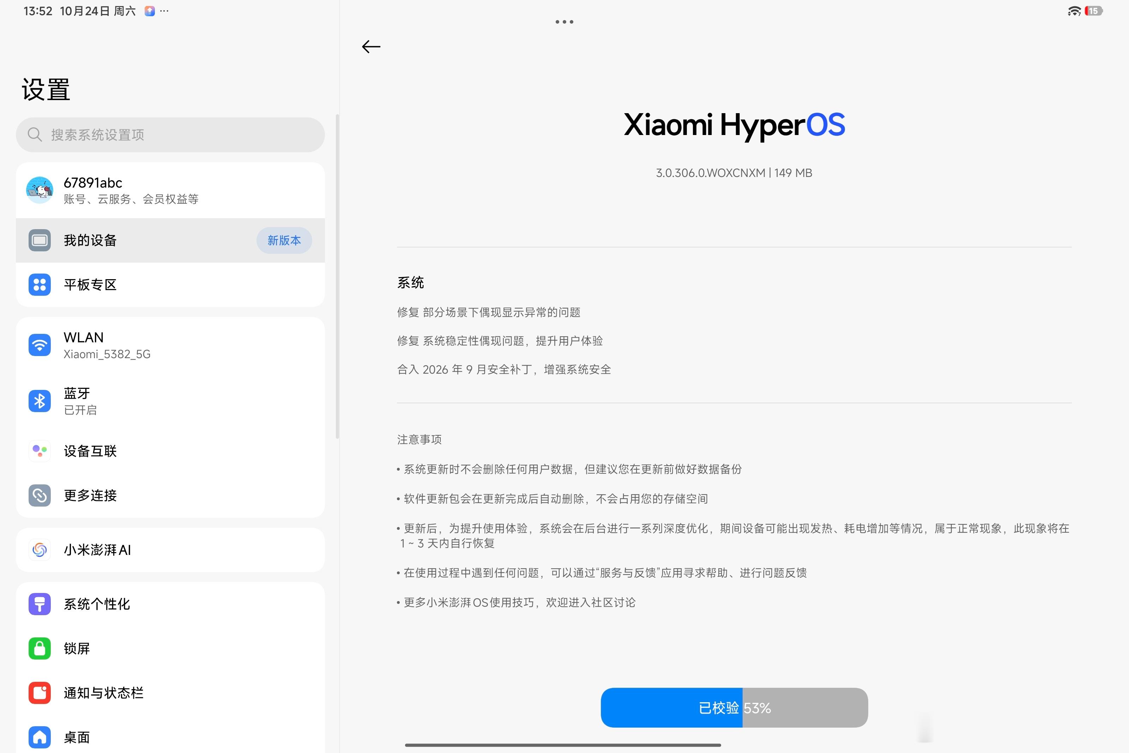Click the search magnifier icon

coord(35,134)
